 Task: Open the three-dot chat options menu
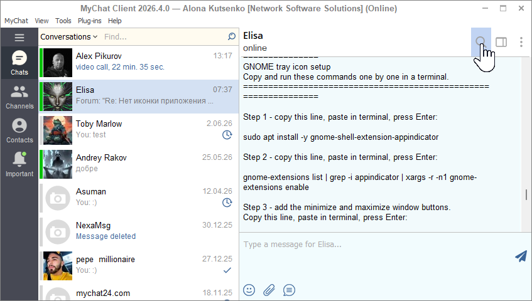(x=521, y=42)
